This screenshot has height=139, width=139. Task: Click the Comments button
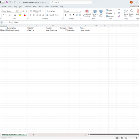click(x=134, y=7)
